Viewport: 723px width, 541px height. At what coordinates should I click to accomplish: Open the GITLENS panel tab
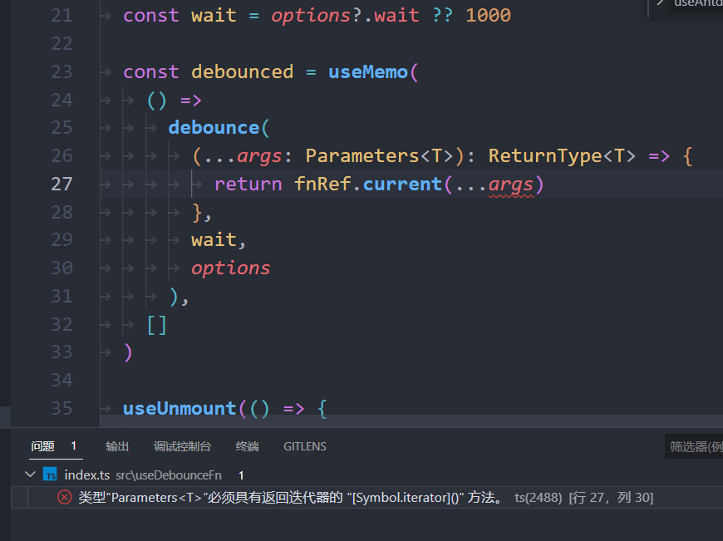tap(304, 446)
